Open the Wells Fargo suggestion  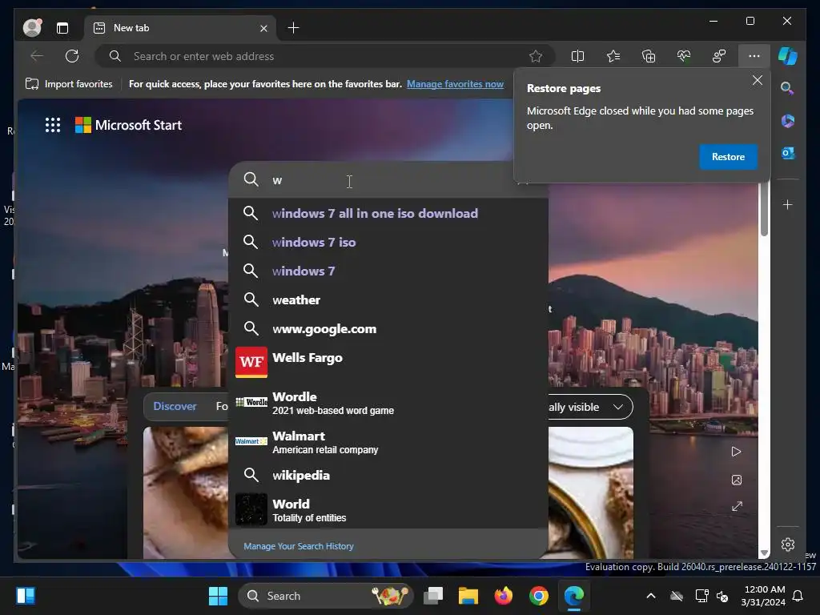(x=388, y=362)
